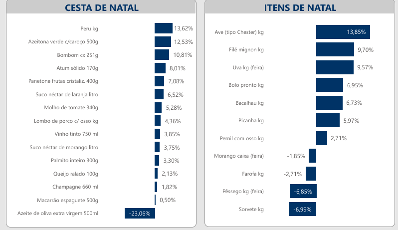Select the Vinho tinto 750 ml label
398x230 pixels.
click(76, 134)
